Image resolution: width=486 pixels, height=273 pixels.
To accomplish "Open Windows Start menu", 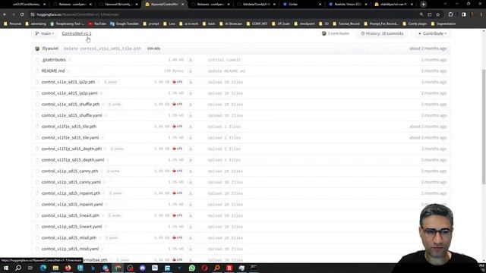I will pyautogui.click(x=6, y=268).
